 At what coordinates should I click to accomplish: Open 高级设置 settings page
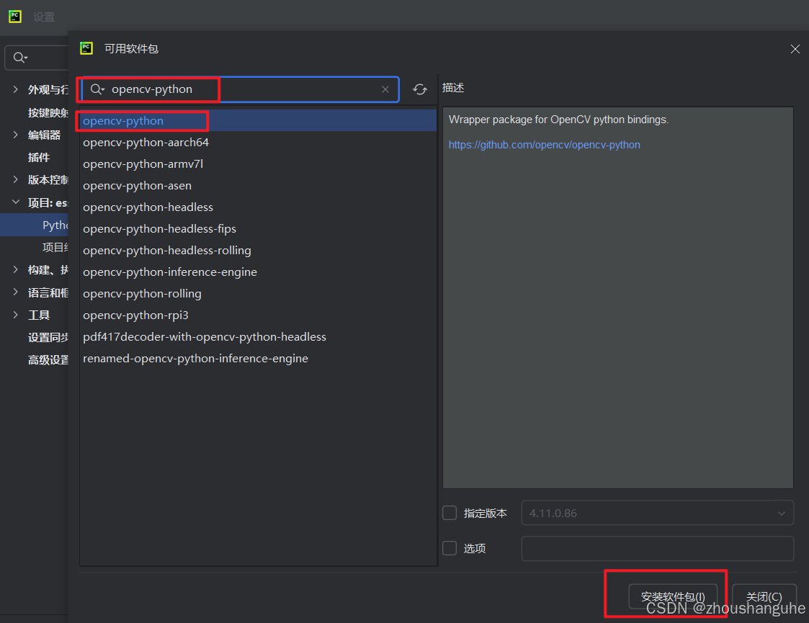pyautogui.click(x=48, y=359)
